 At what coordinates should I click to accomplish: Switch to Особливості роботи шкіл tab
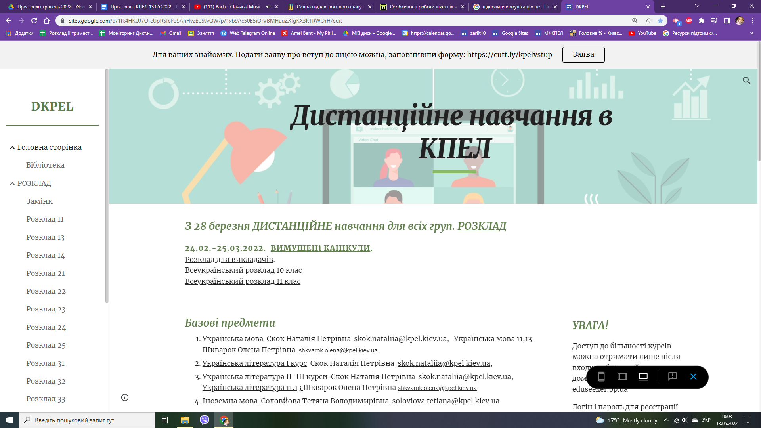[423, 7]
